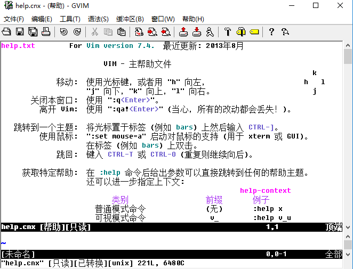Find previous occurrence icon
This screenshot has width=353, height=269.
[166, 32]
